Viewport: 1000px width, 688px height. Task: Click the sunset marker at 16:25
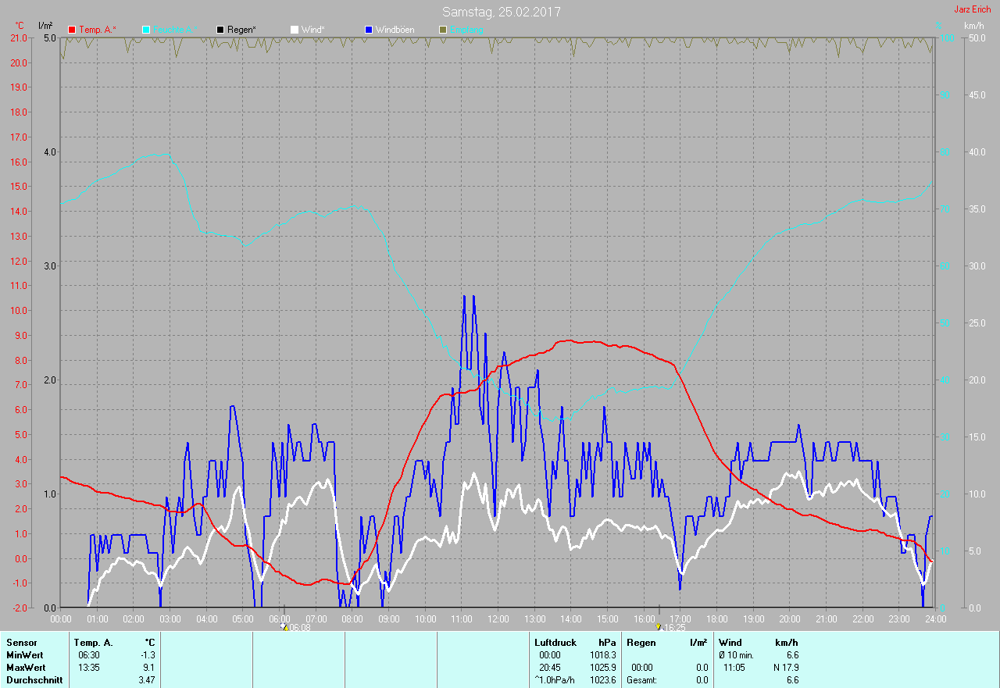coord(659,626)
